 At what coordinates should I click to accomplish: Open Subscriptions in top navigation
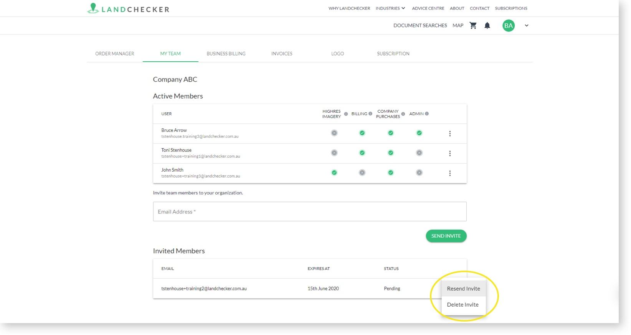tap(511, 8)
